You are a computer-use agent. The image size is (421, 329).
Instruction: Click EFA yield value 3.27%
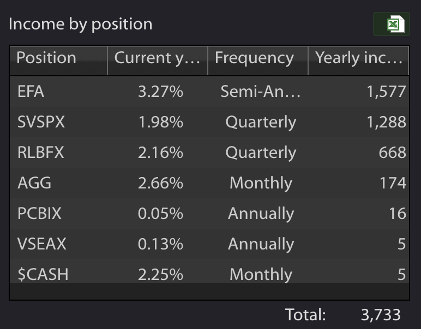click(x=160, y=92)
